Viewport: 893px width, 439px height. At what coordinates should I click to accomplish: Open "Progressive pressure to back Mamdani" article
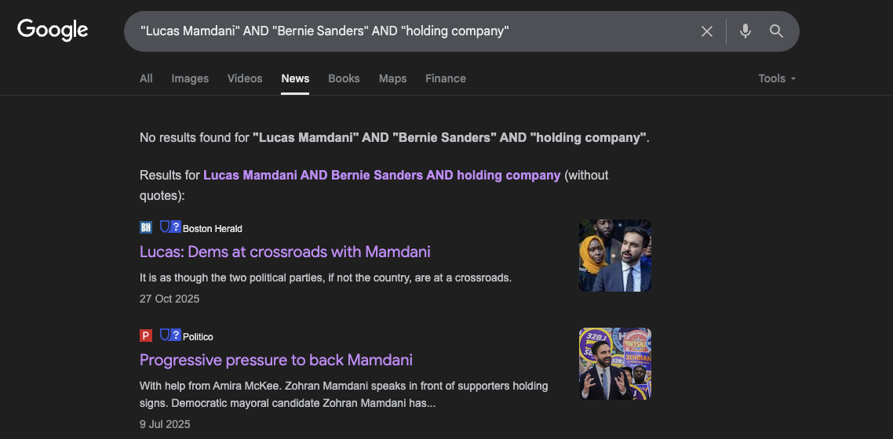[x=276, y=360]
